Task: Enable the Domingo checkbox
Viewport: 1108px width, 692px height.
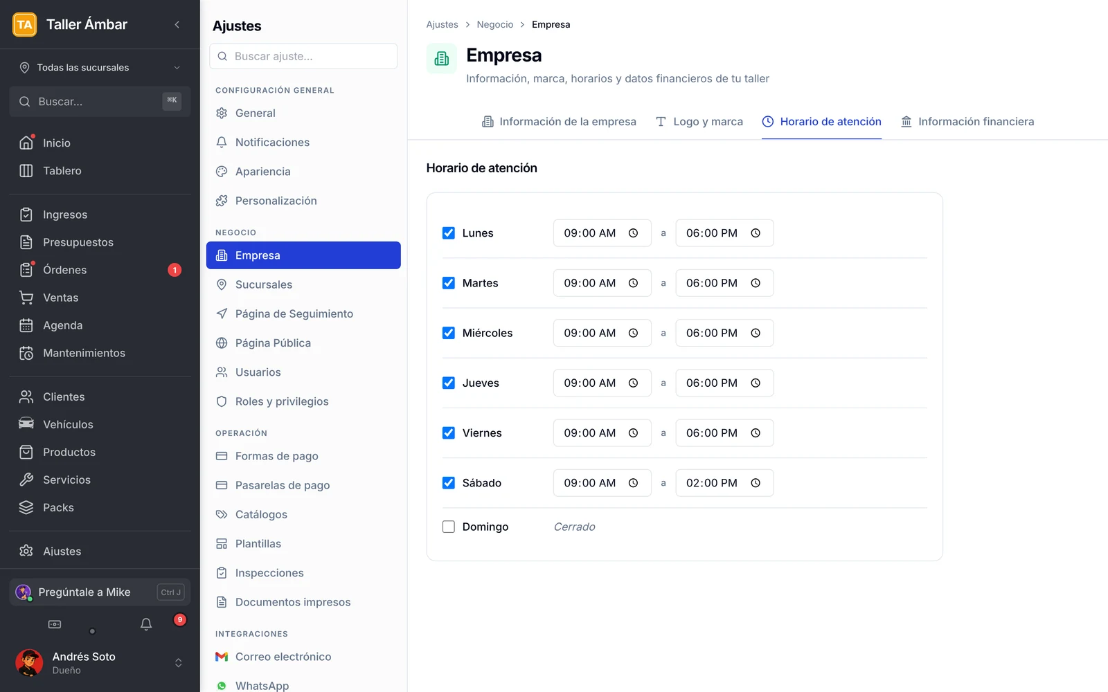Action: [449, 527]
